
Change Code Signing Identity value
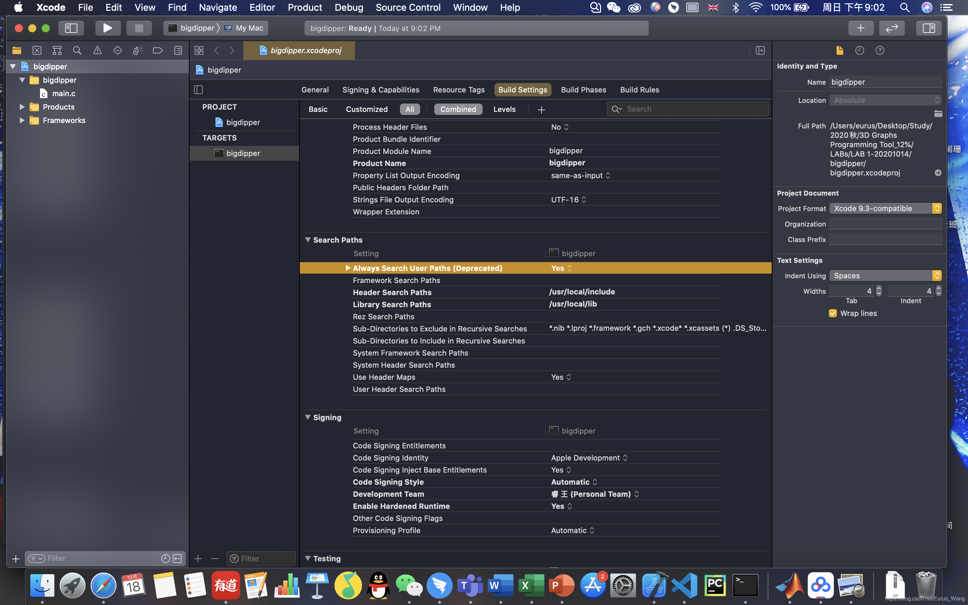[589, 458]
